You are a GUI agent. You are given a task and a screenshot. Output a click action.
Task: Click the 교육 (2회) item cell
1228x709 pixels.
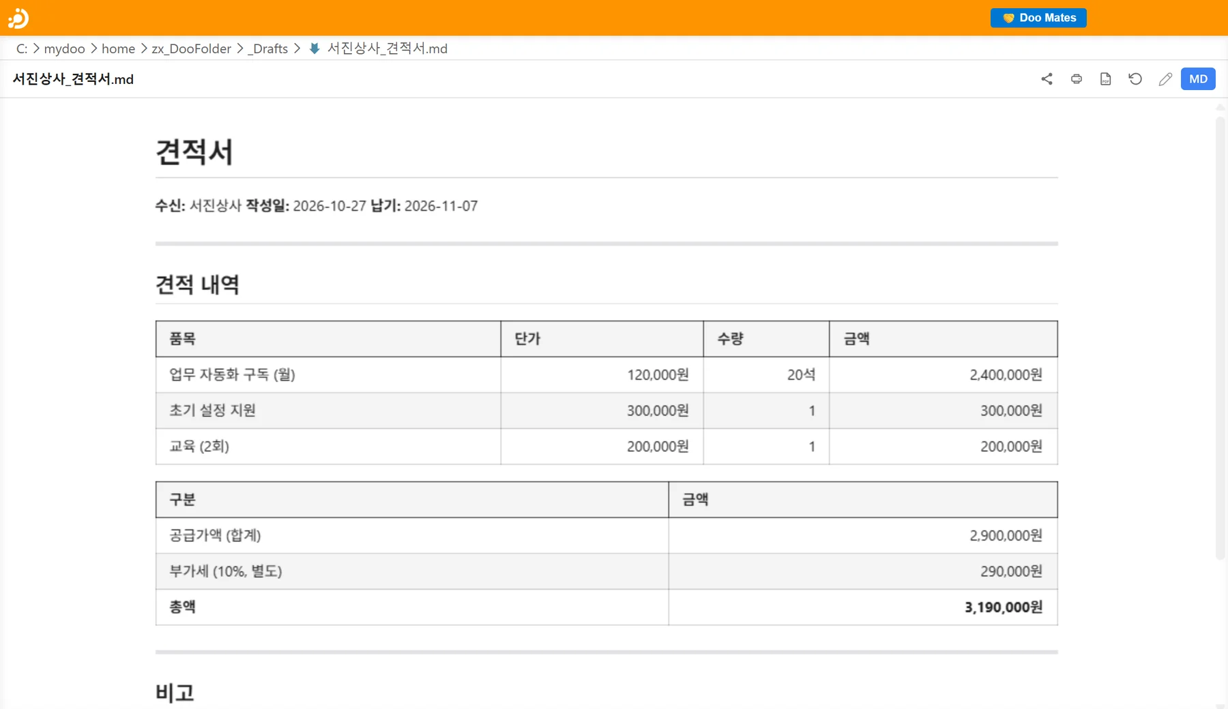(328, 446)
